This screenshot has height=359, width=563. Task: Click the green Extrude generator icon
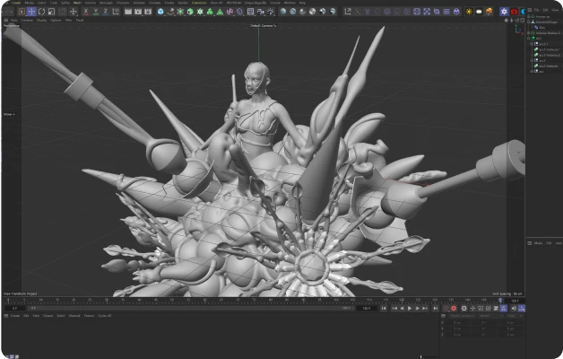click(x=190, y=12)
